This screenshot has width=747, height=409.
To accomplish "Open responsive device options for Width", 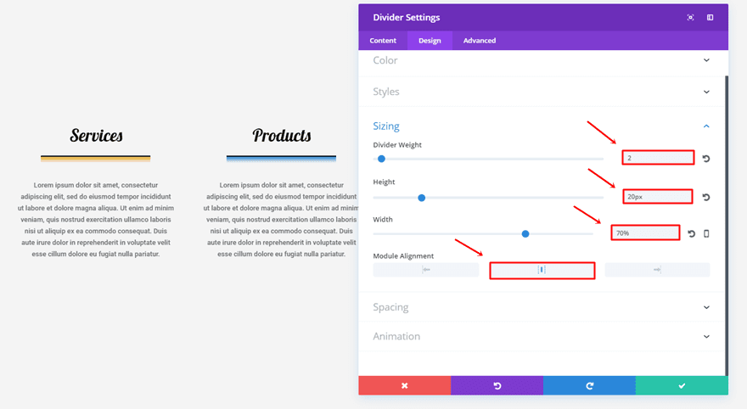I will (x=706, y=233).
